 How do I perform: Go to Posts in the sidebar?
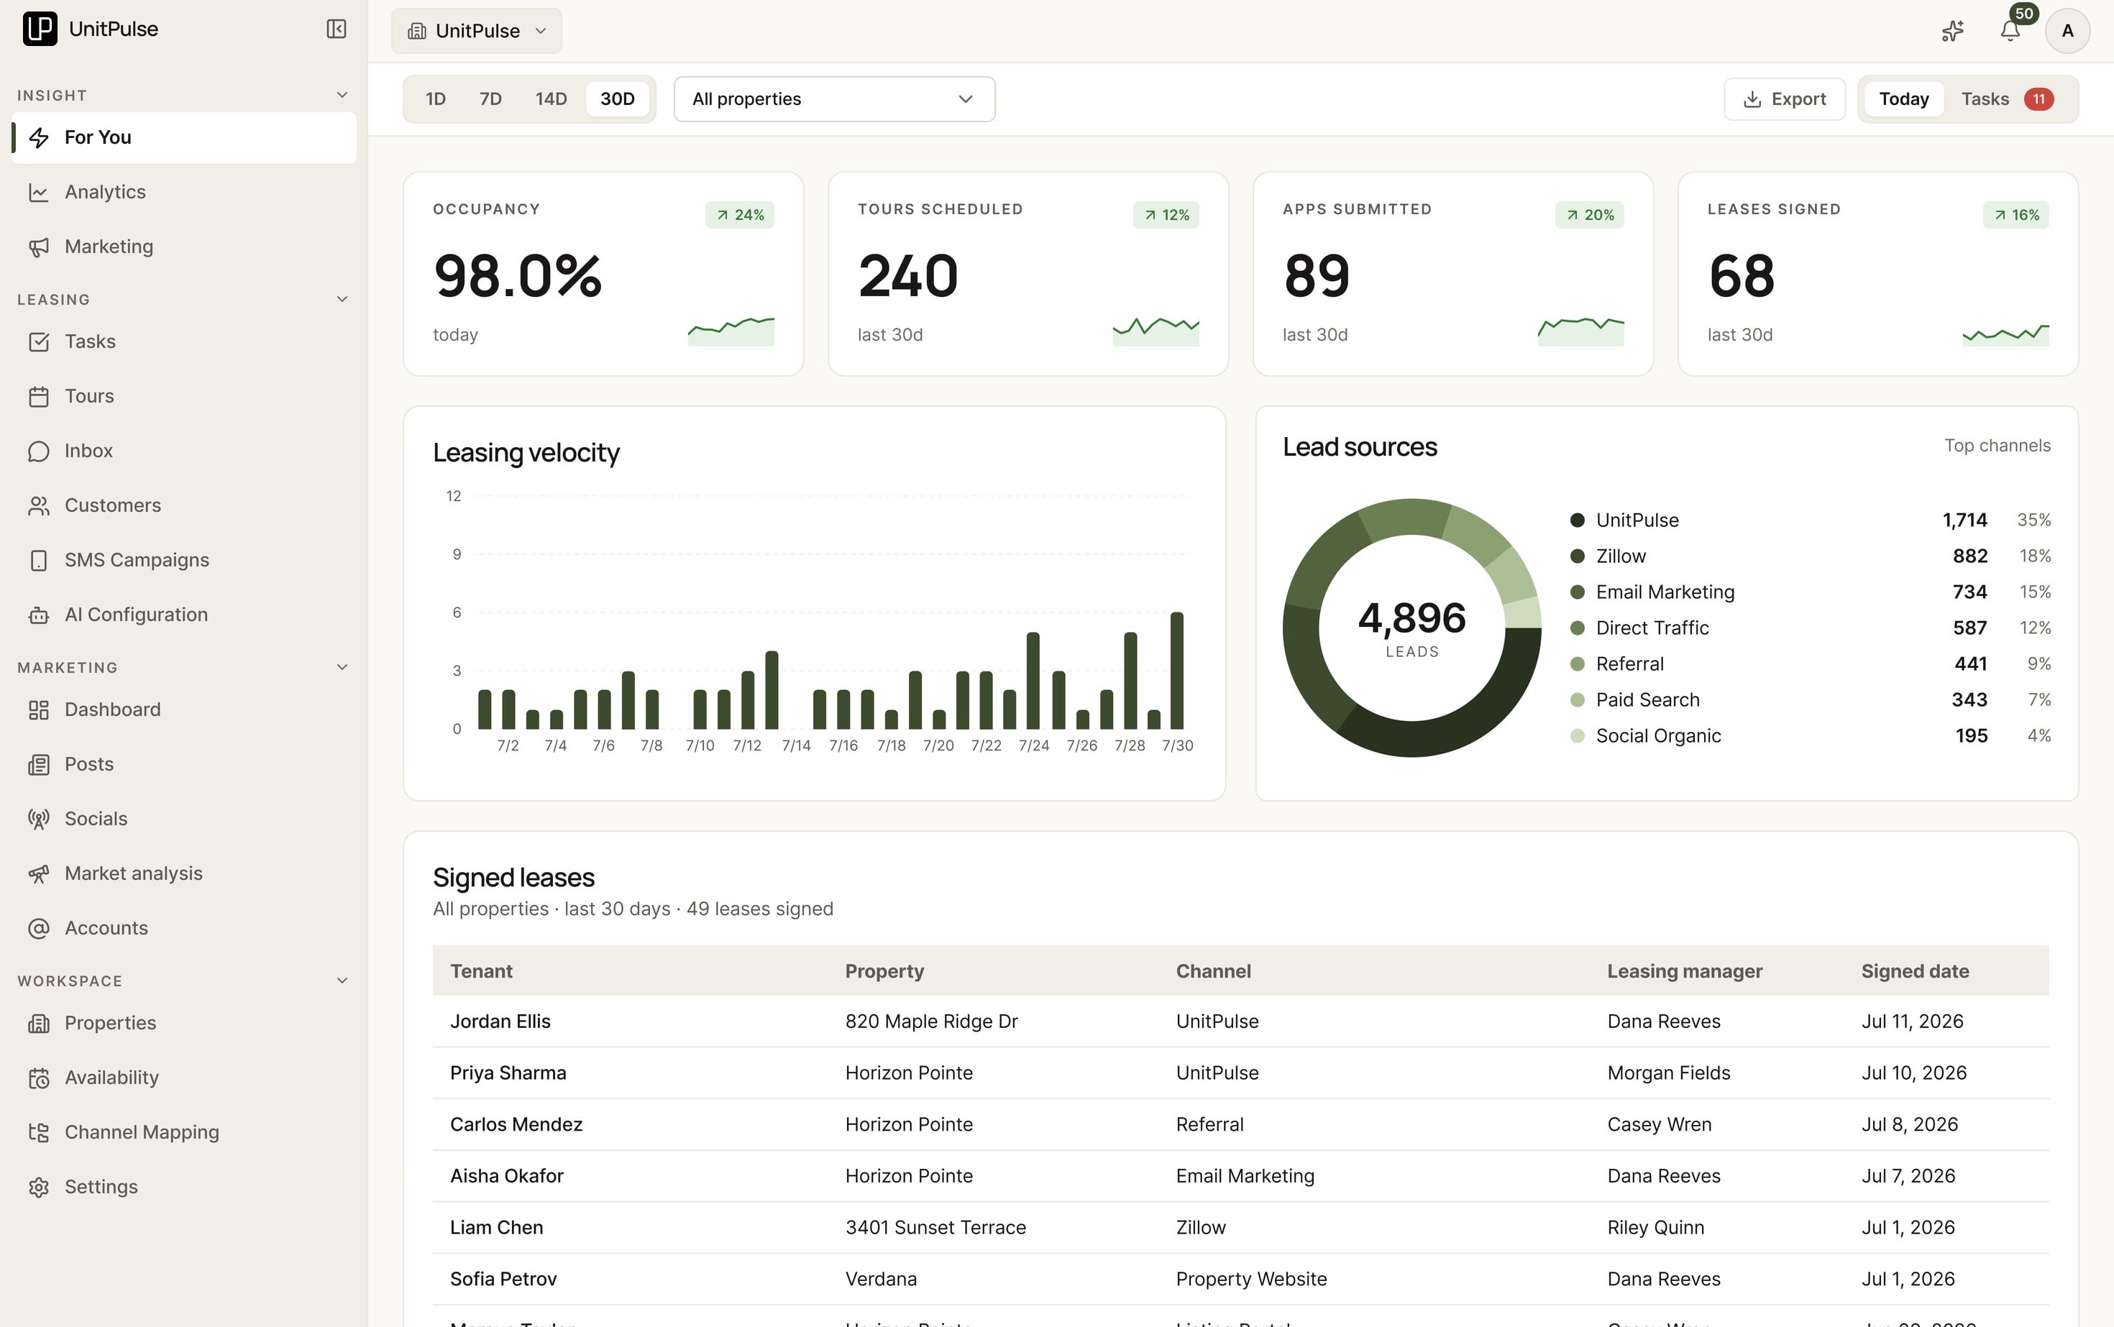(x=184, y=764)
